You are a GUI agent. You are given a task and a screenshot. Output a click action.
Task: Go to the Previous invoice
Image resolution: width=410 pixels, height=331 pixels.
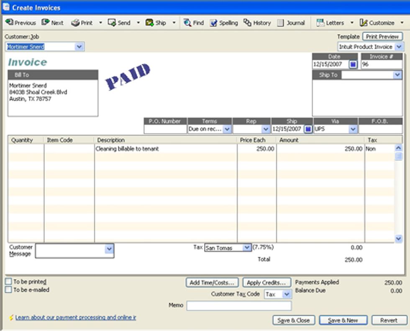click(20, 23)
